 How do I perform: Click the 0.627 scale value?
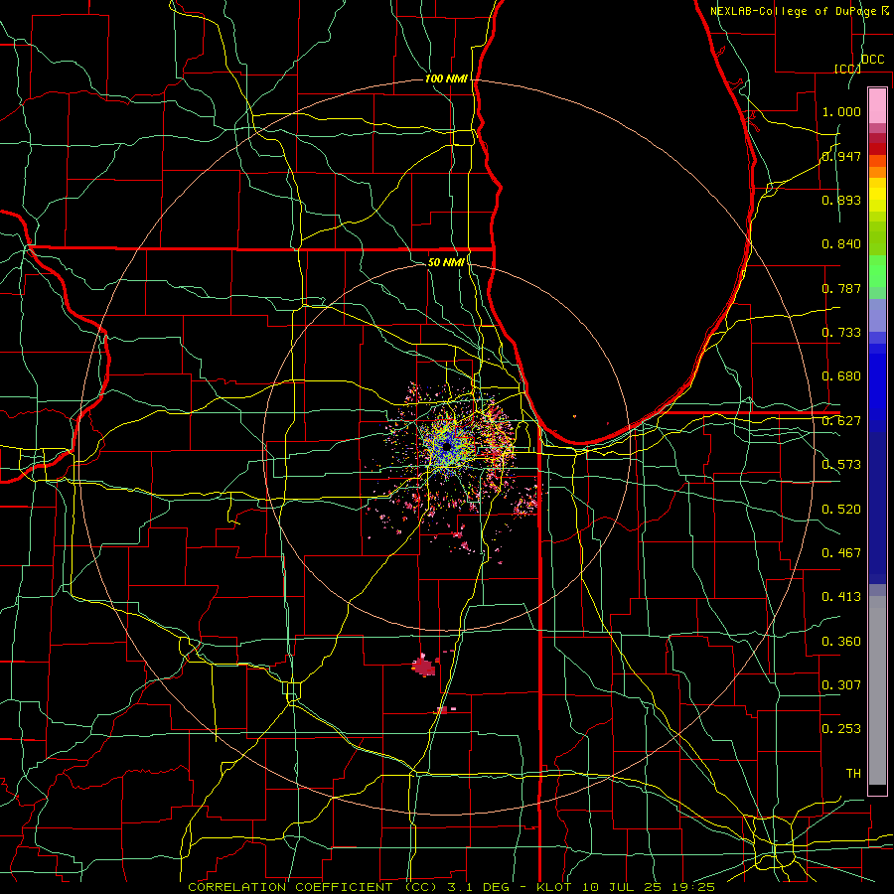coord(841,421)
